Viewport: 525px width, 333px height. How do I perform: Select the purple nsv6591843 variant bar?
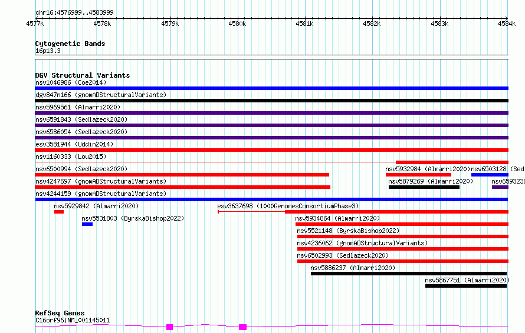(271, 125)
